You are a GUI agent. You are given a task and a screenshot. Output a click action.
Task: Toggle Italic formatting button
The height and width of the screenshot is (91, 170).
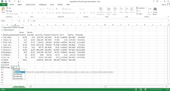point(24,13)
